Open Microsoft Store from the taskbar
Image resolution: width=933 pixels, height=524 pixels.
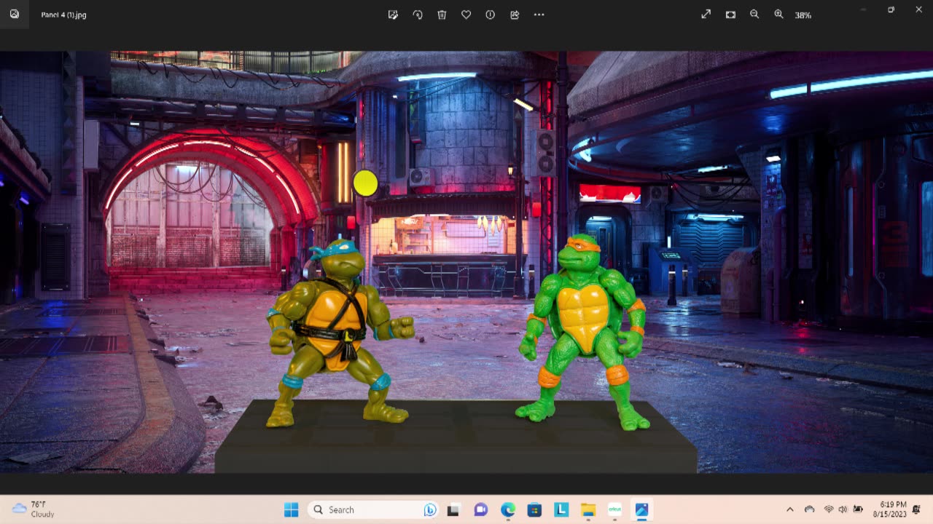click(x=534, y=510)
